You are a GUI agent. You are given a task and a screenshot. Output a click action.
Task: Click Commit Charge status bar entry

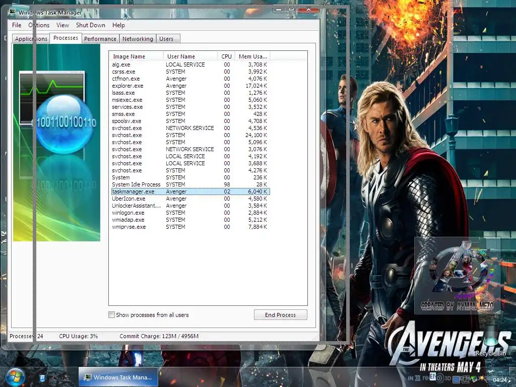click(x=159, y=336)
